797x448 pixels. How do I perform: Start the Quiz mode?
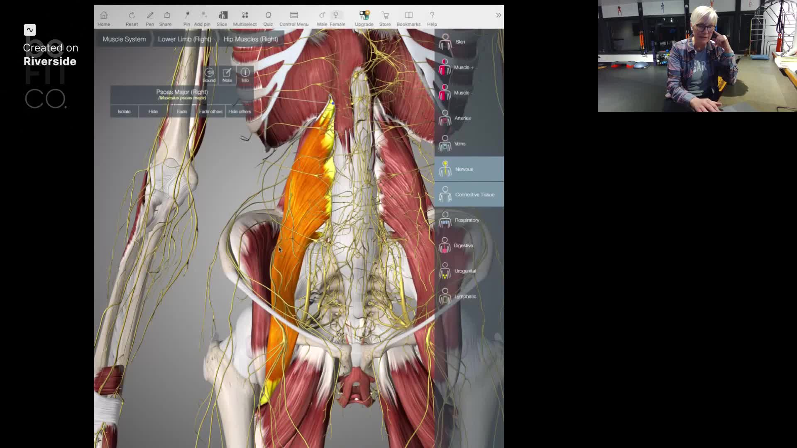pyautogui.click(x=268, y=18)
